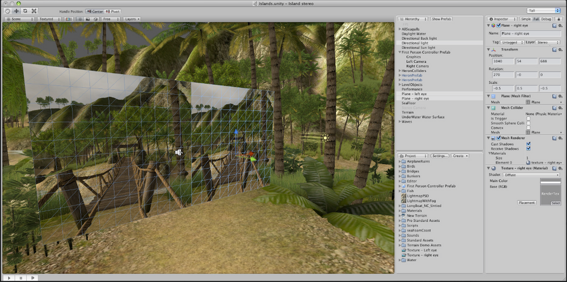This screenshot has width=567, height=282.
Task: Click the play button at bottom
Action: tap(7, 277)
